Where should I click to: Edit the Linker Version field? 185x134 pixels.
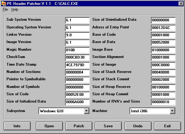point(77,35)
